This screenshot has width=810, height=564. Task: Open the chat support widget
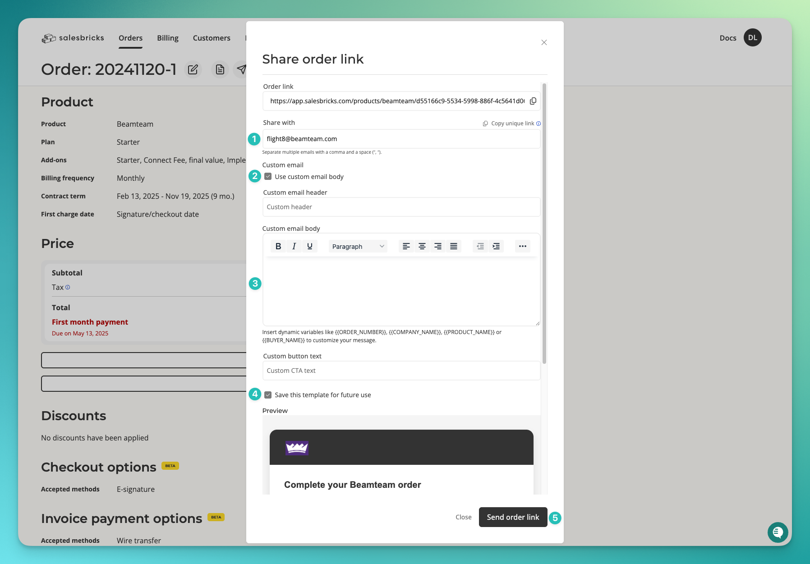tap(778, 532)
